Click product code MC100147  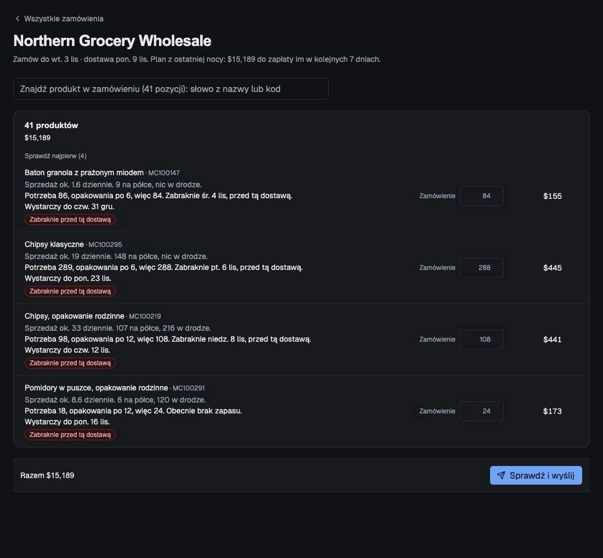pos(164,173)
